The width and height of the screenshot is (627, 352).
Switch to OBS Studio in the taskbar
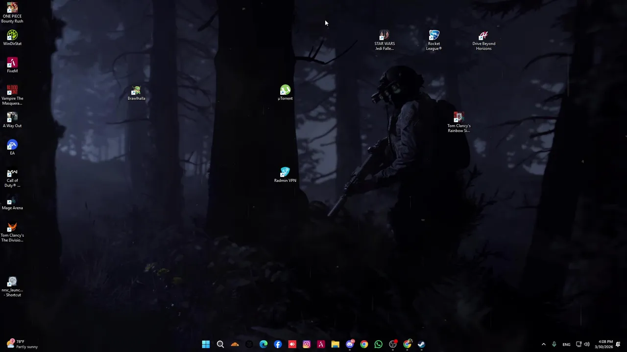(x=393, y=344)
